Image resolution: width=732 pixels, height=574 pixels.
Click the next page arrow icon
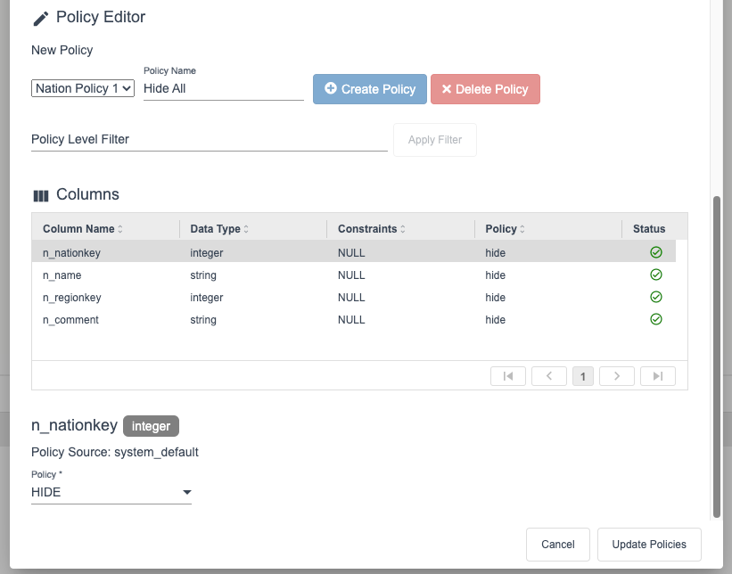click(x=616, y=376)
